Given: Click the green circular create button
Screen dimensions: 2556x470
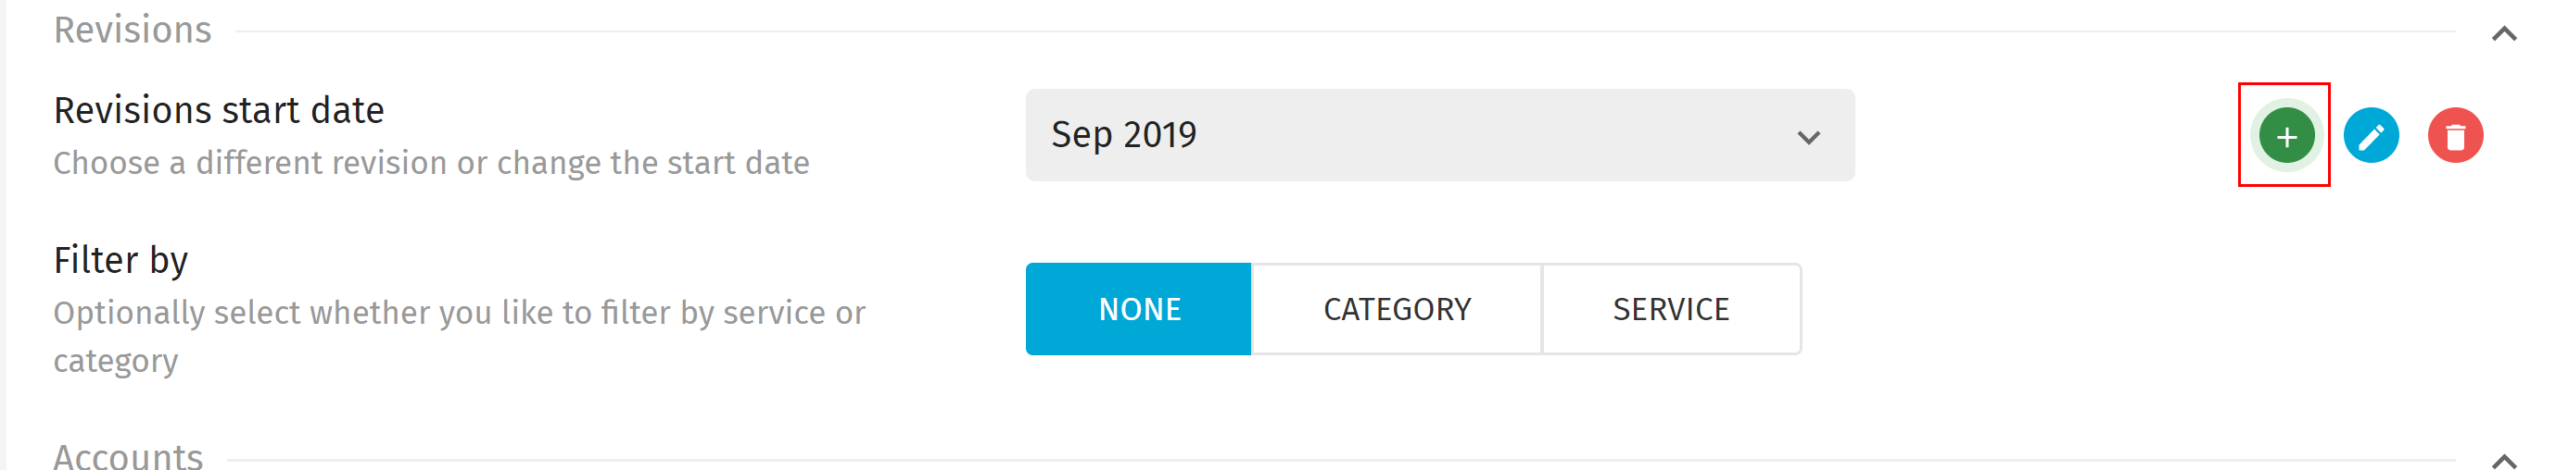Looking at the screenshot, I should click(x=2286, y=136).
